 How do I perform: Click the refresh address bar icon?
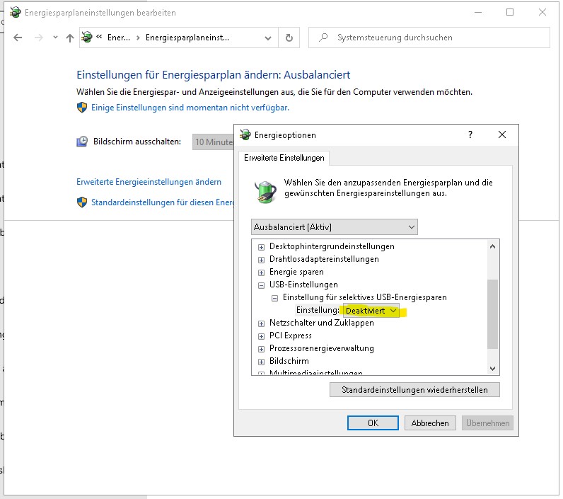click(x=289, y=38)
